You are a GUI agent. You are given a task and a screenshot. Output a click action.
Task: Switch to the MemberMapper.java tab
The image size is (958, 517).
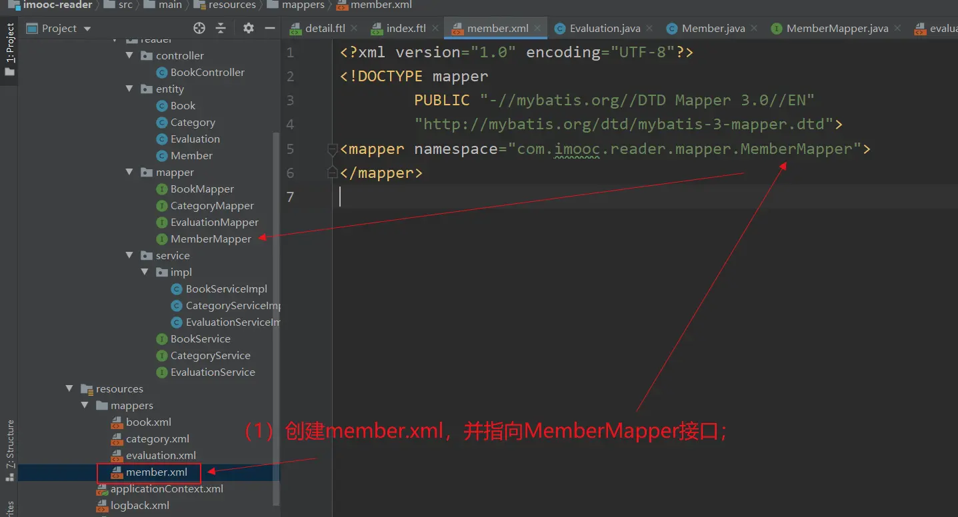[836, 28]
